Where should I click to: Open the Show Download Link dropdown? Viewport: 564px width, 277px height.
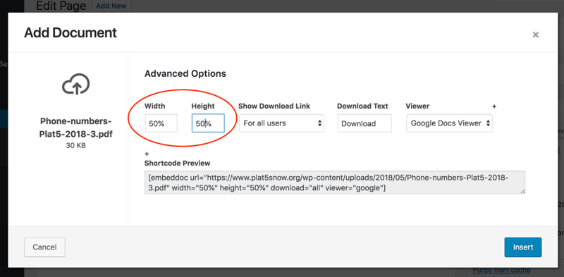(281, 123)
